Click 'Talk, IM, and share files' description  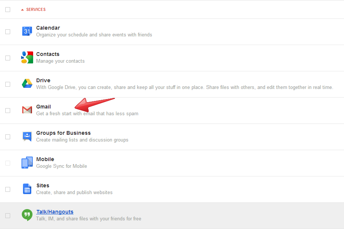coord(89,218)
